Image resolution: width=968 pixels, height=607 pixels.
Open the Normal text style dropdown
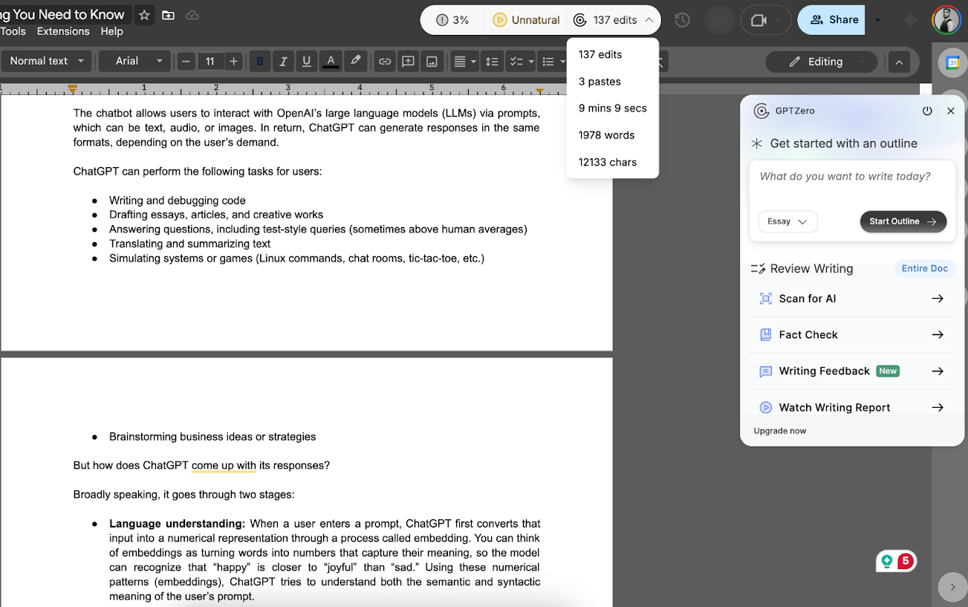click(46, 61)
